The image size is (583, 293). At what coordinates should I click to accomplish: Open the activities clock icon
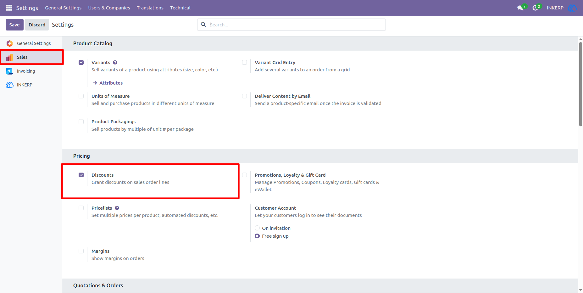[x=535, y=8]
